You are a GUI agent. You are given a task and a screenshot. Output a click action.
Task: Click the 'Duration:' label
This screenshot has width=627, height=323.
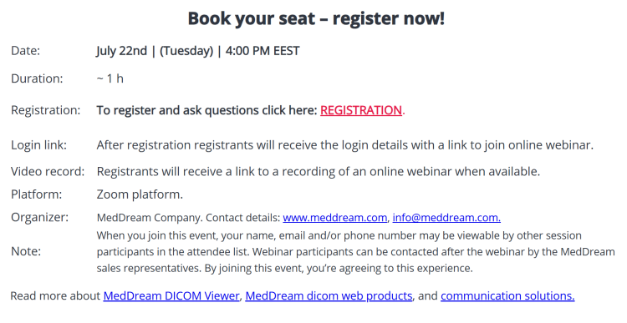point(37,78)
